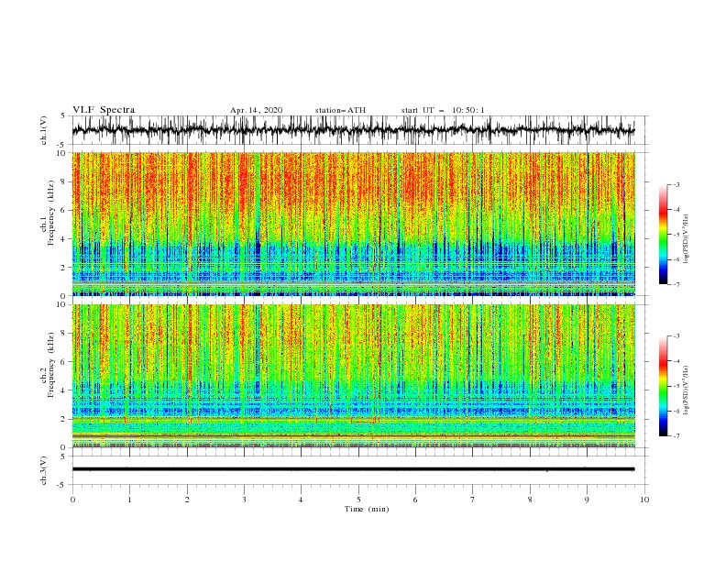Image resolution: width=726 pixels, height=561 pixels.
Task: Click the ch.1 voltage waveform trace
Action: [354, 130]
